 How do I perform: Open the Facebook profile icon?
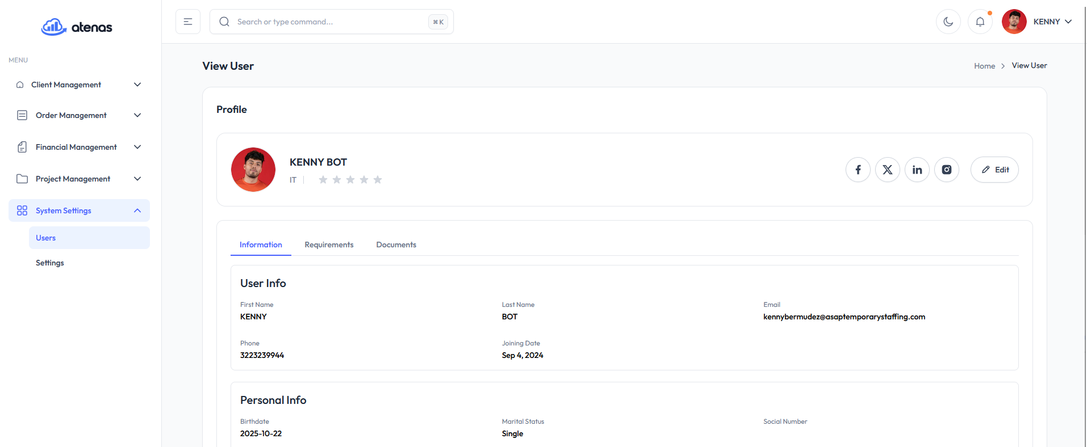click(858, 170)
